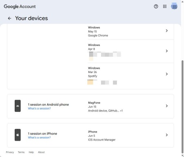Open the account profile avatar

click(174, 6)
